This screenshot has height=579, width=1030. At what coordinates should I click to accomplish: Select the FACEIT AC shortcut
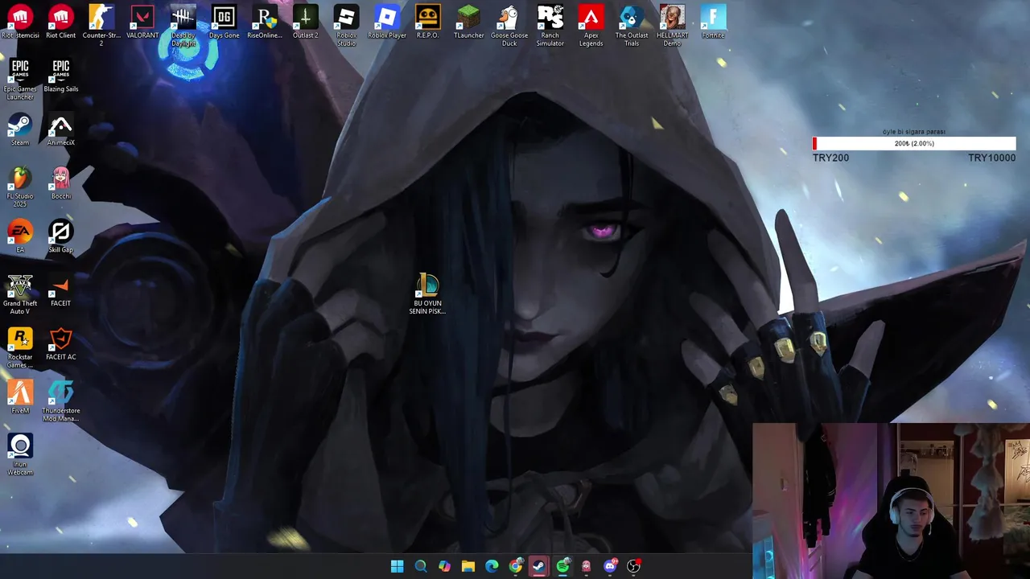pyautogui.click(x=60, y=344)
